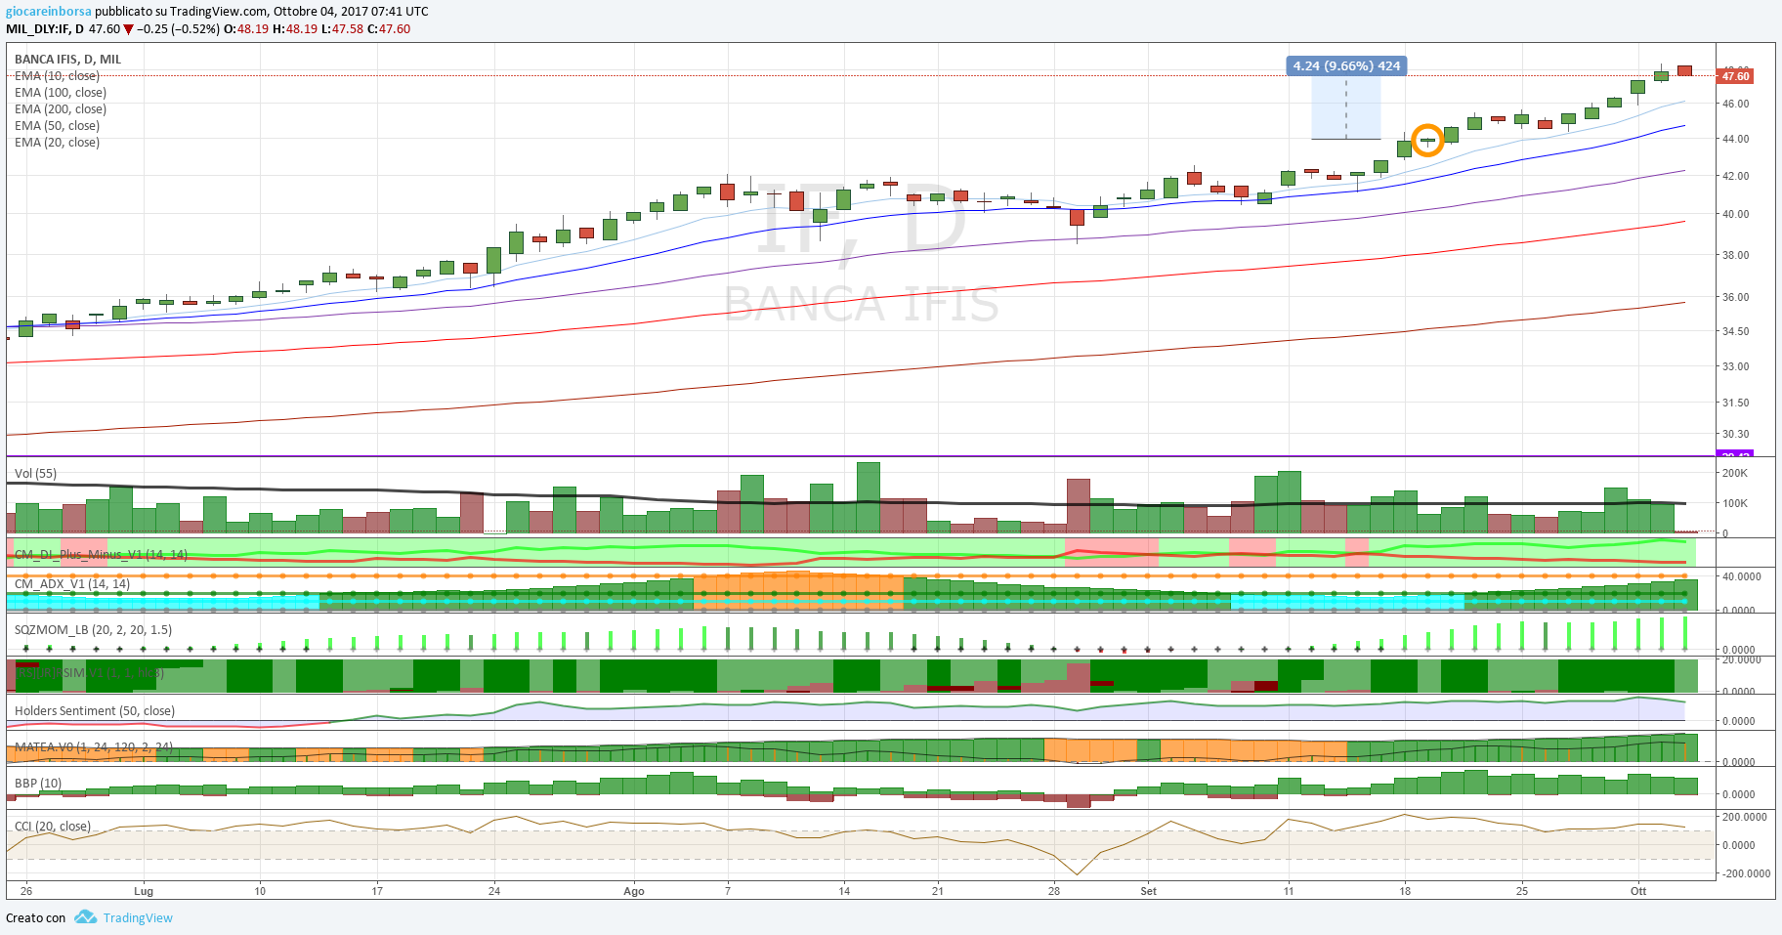The image size is (1782, 935).
Task: Click the C:47.60 close value
Action: pos(388,29)
